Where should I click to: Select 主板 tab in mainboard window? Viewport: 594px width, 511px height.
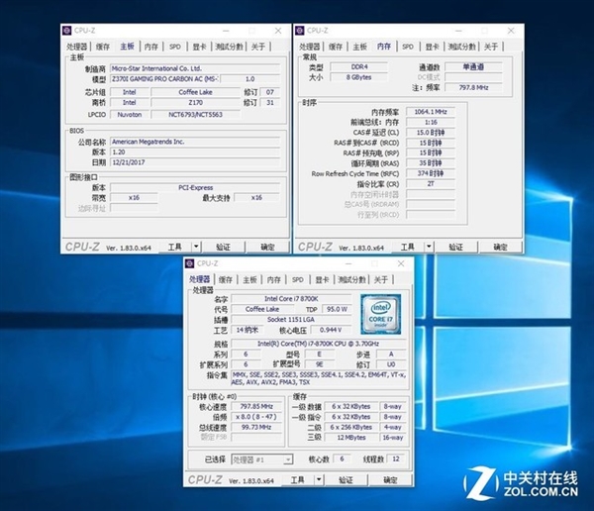(x=128, y=47)
